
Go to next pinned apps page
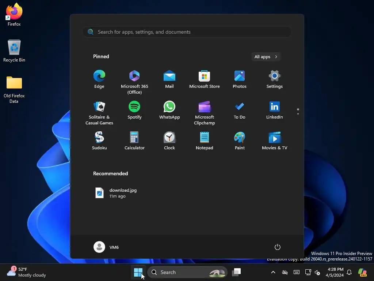pyautogui.click(x=298, y=114)
